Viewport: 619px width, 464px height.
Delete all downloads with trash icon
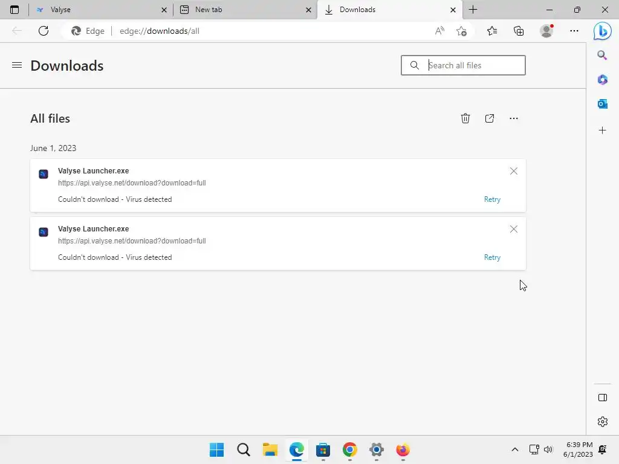465,118
